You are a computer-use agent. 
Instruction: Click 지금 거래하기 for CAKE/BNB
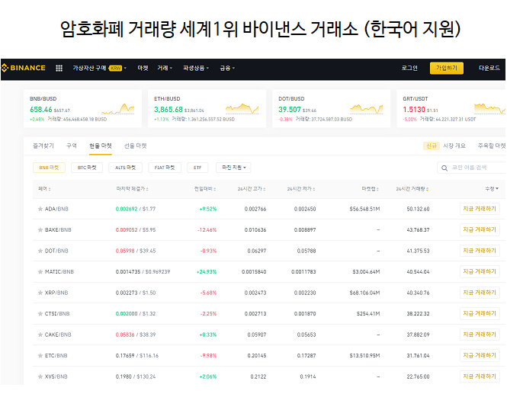480,335
